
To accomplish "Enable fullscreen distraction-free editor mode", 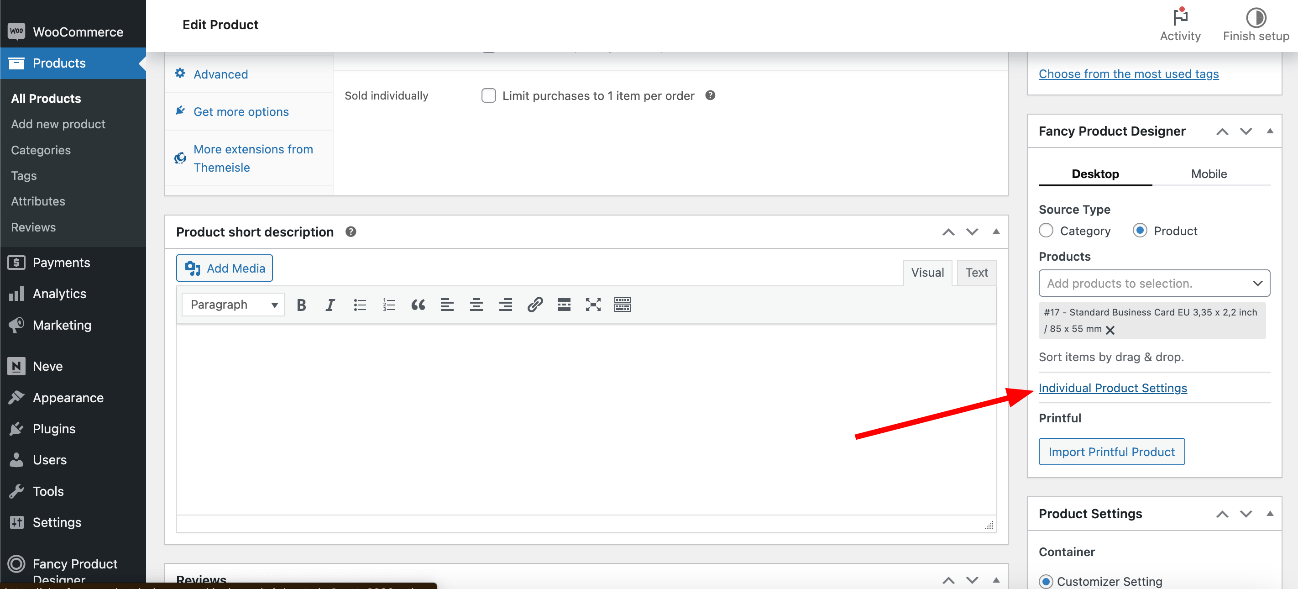I will [593, 305].
